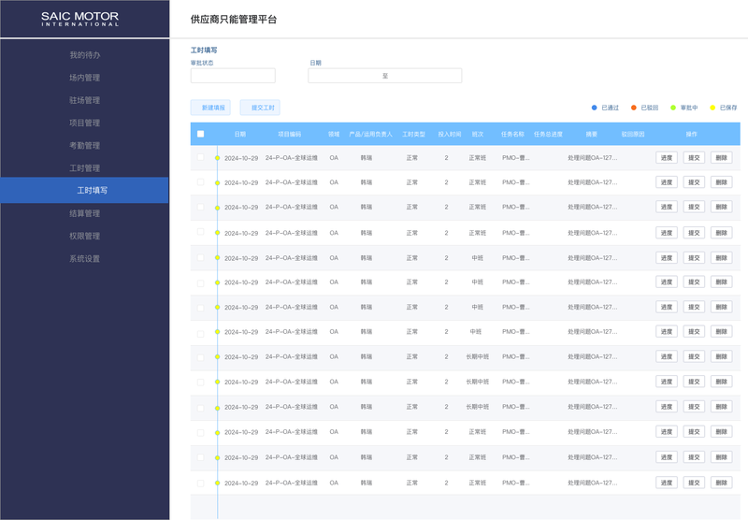
Task: Click the 日期 range field containing 至
Action: tap(385, 76)
